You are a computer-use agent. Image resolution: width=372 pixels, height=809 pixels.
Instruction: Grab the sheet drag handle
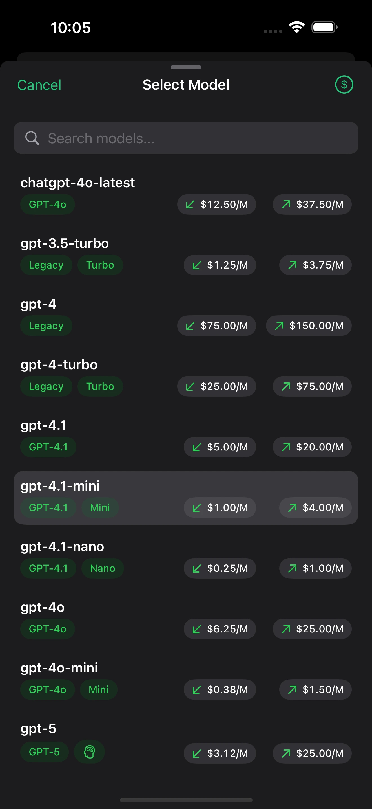pyautogui.click(x=186, y=67)
